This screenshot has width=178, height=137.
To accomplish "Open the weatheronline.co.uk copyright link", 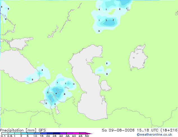I will 154,134.
